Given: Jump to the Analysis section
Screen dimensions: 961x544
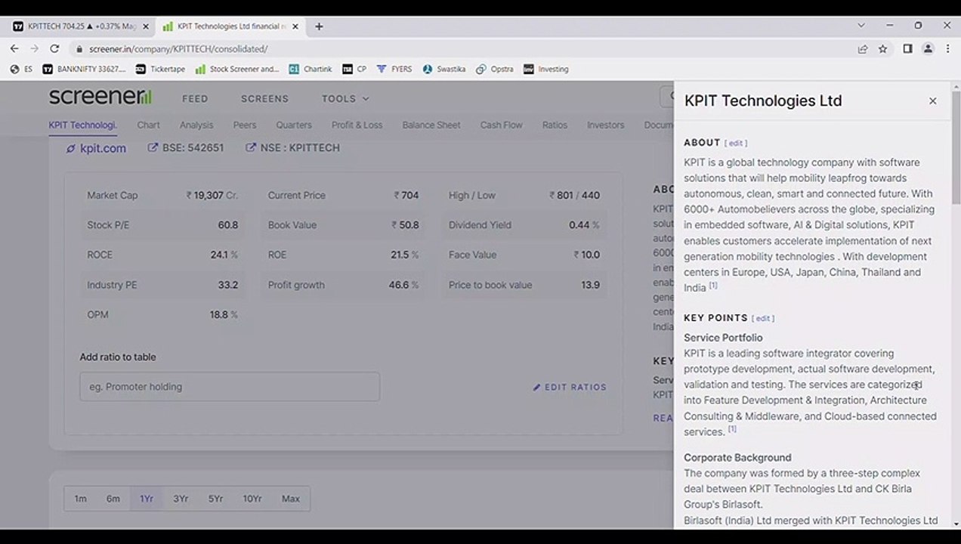Looking at the screenshot, I should [x=196, y=125].
